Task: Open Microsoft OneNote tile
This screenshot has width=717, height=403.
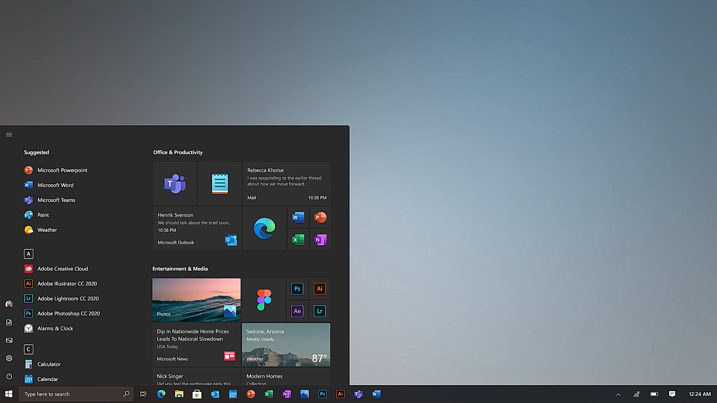Action: point(320,240)
